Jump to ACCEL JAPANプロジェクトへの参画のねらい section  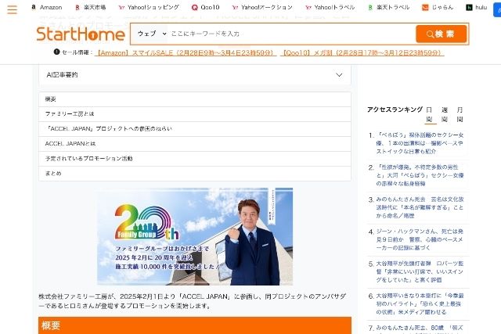point(195,129)
